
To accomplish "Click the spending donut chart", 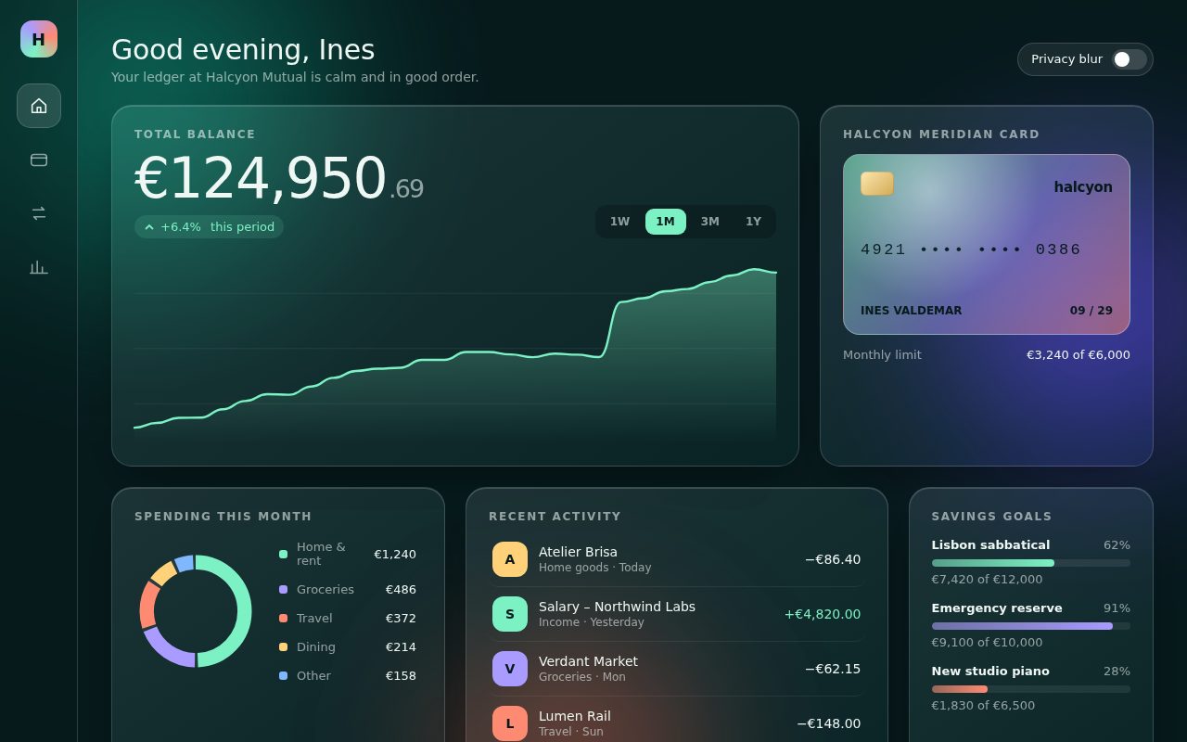I will pos(196,611).
